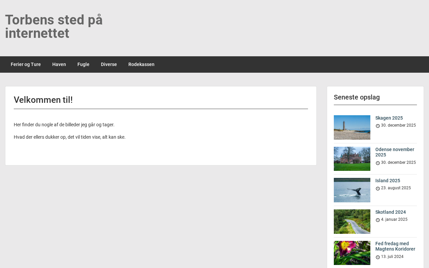Click the date under Skagen 2025

[x=399, y=125]
